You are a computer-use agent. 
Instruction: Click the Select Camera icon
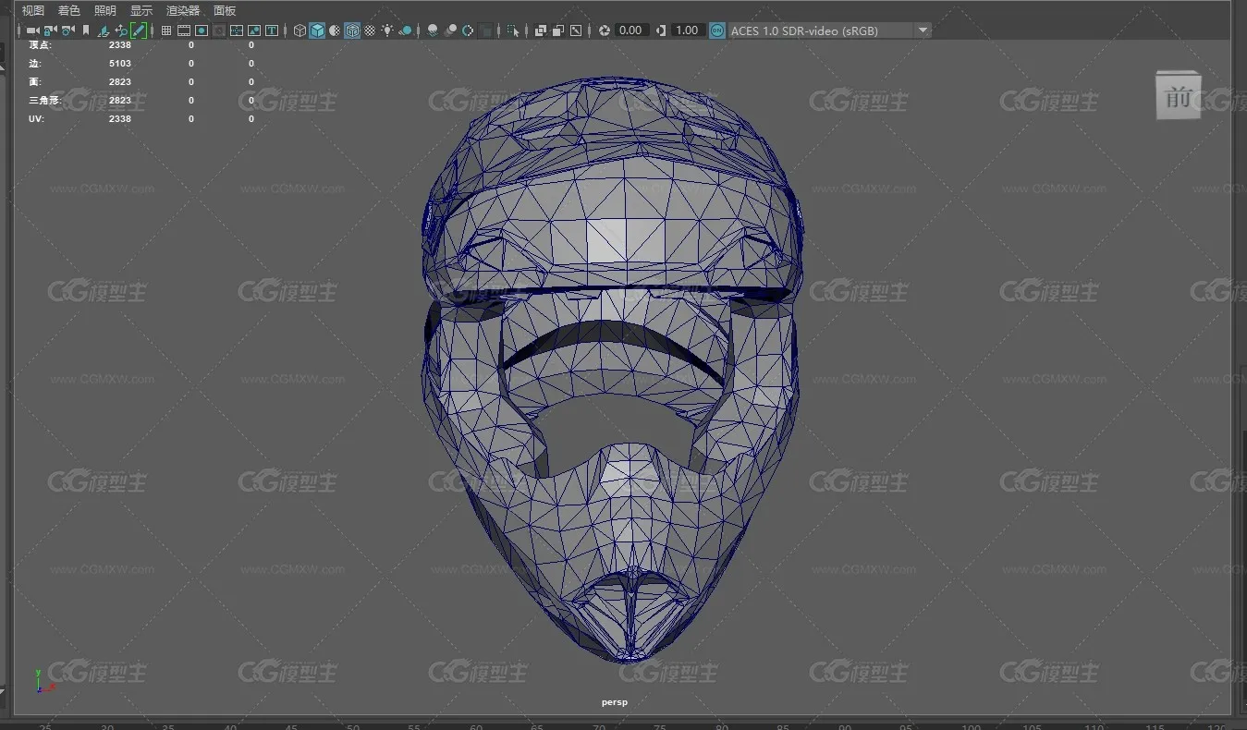[32, 30]
